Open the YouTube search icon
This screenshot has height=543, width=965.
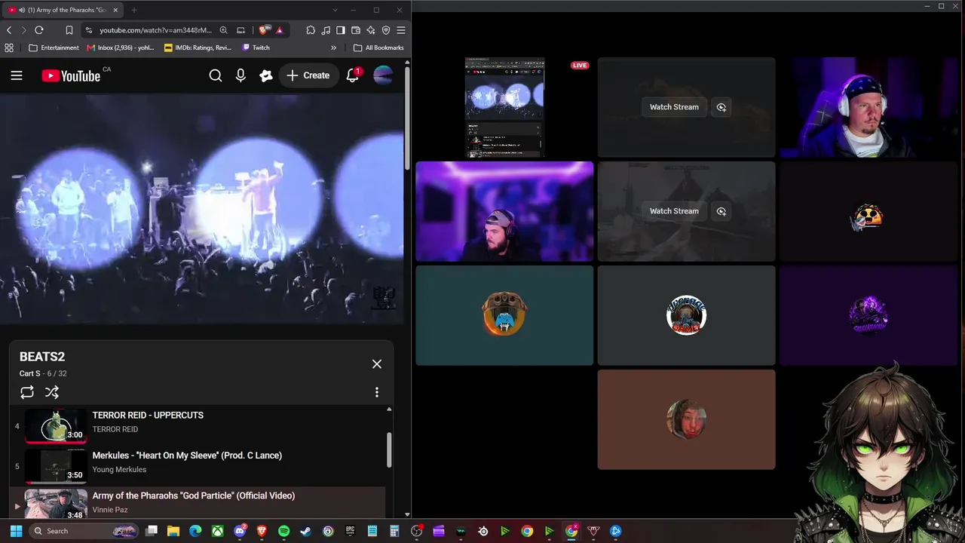[216, 75]
